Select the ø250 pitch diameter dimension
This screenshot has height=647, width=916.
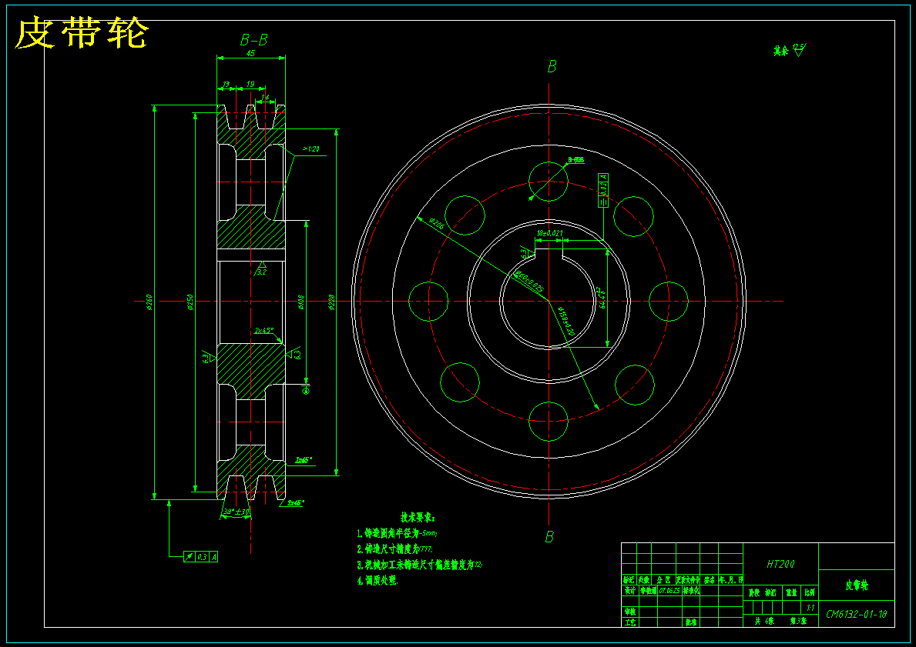pyautogui.click(x=190, y=302)
